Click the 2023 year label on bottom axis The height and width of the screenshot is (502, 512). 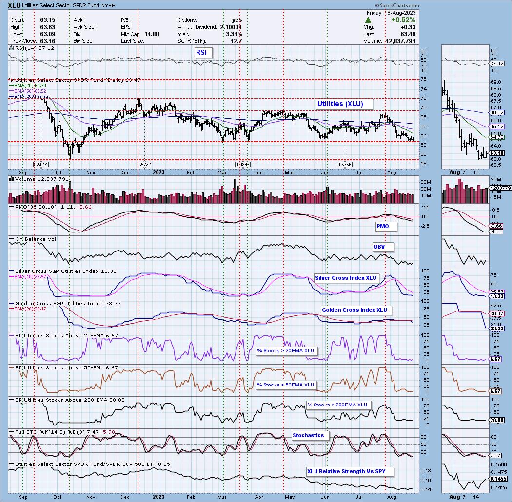[158, 497]
